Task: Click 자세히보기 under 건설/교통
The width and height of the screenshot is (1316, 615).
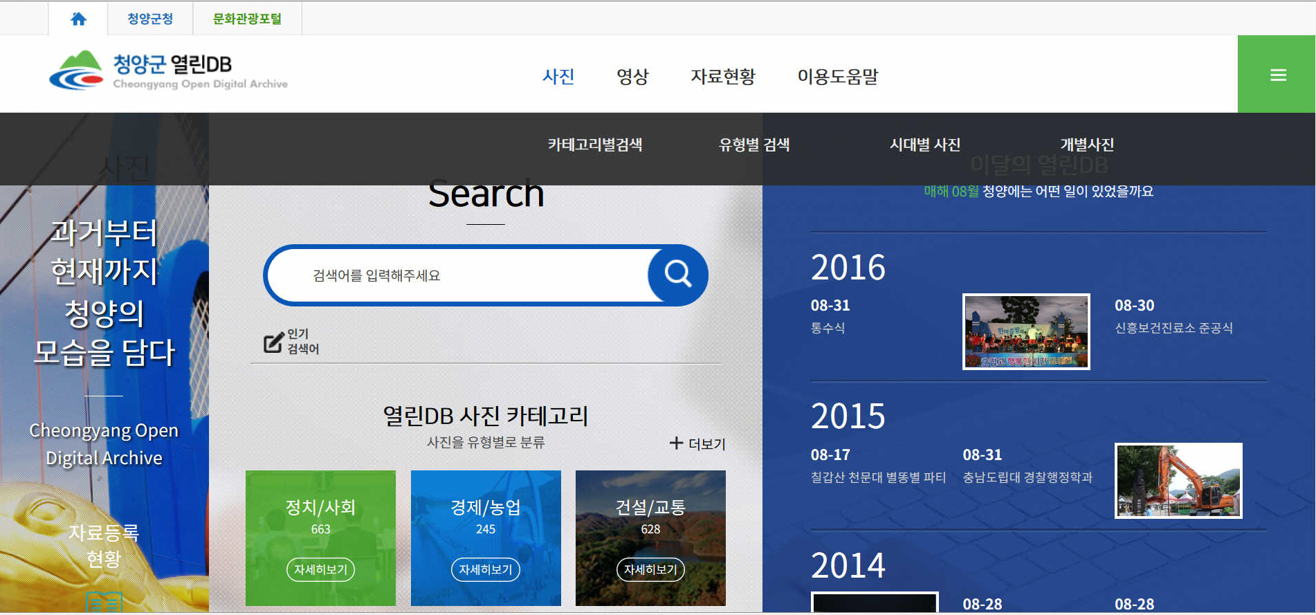Action: pos(650,569)
